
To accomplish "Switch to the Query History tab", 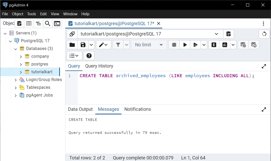I will click(x=99, y=66).
